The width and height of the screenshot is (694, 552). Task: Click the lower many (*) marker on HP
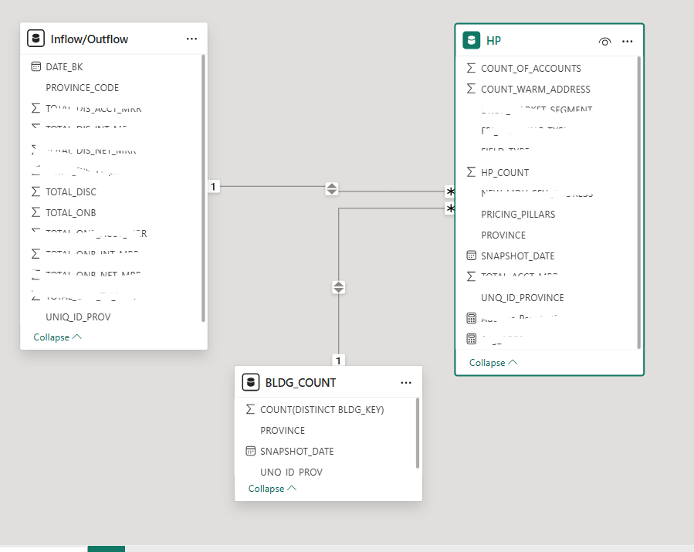pos(450,208)
